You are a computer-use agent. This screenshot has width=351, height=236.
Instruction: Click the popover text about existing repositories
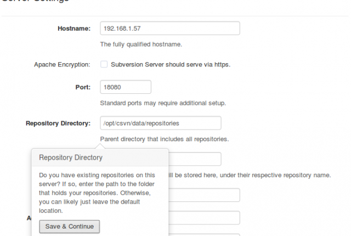[x=97, y=193]
